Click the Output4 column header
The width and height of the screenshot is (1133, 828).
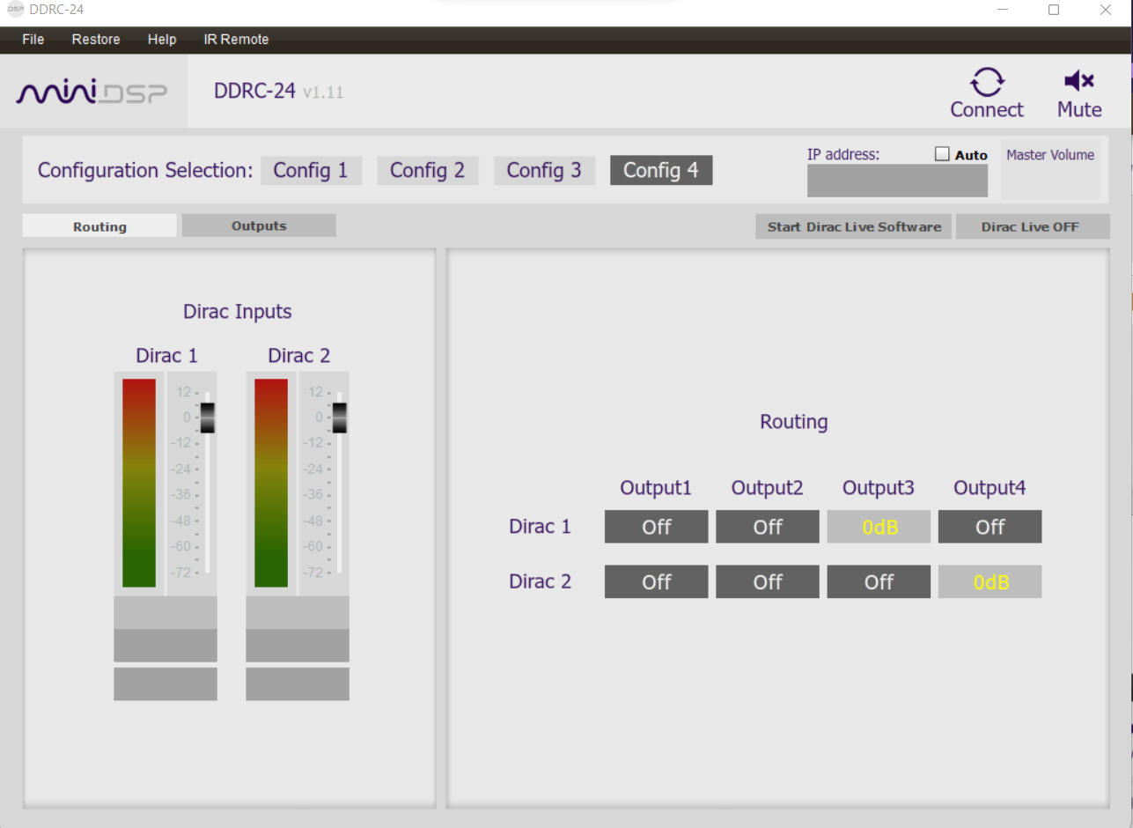(x=990, y=487)
